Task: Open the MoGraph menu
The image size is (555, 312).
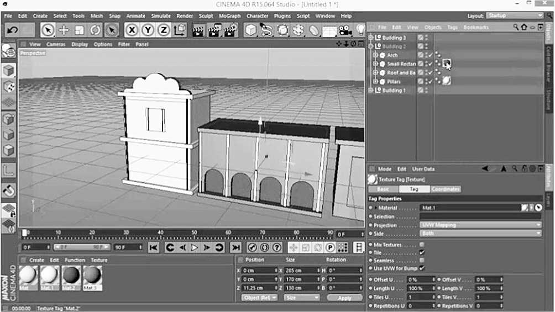Action: [x=229, y=16]
